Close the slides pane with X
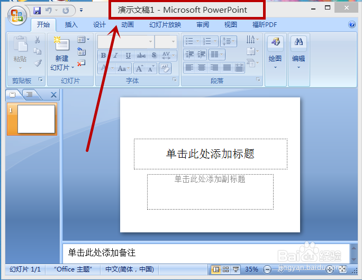362x280 pixels. tap(53, 95)
